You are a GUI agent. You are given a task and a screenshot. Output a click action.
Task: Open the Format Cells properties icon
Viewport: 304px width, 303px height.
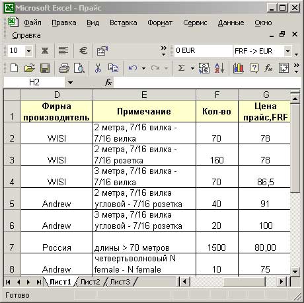[102, 51]
